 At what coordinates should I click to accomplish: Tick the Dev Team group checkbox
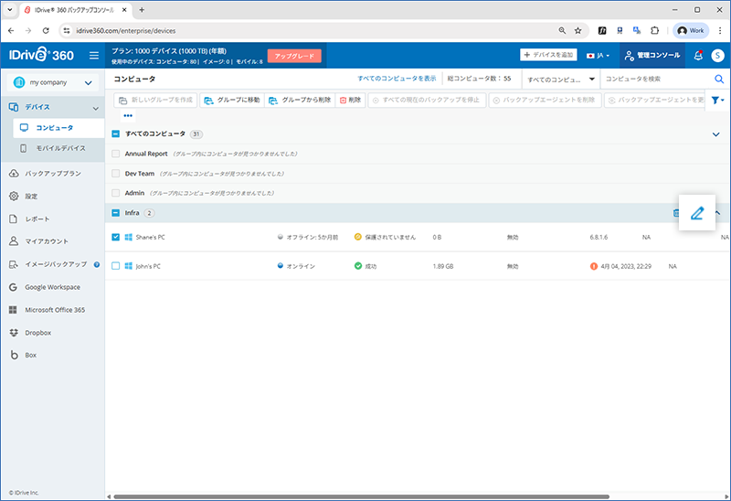pos(116,173)
